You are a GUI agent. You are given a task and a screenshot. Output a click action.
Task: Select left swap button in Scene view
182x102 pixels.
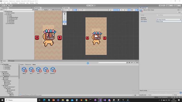tap(87, 38)
